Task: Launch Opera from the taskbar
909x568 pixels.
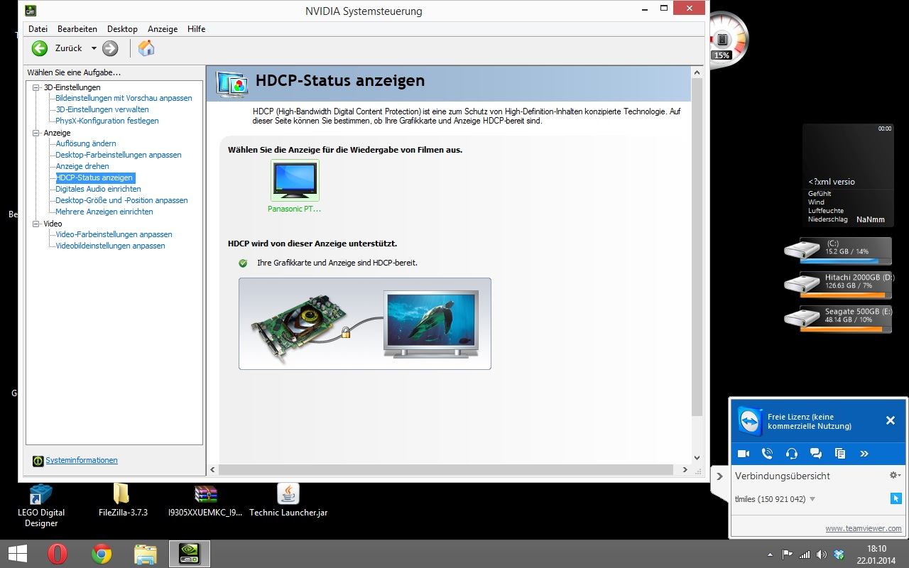Action: coord(58,554)
